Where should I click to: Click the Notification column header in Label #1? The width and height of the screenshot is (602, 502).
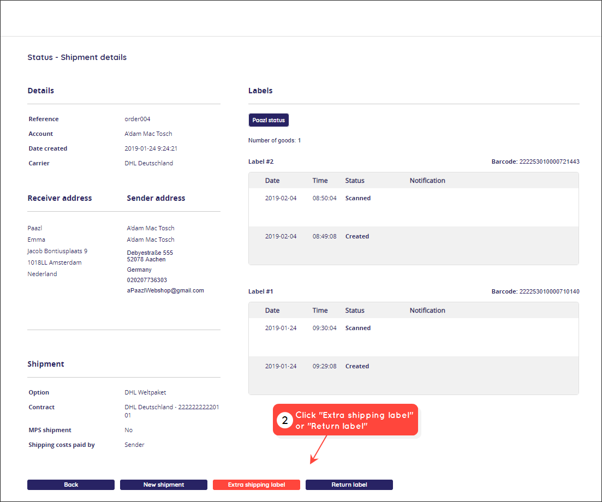427,310
